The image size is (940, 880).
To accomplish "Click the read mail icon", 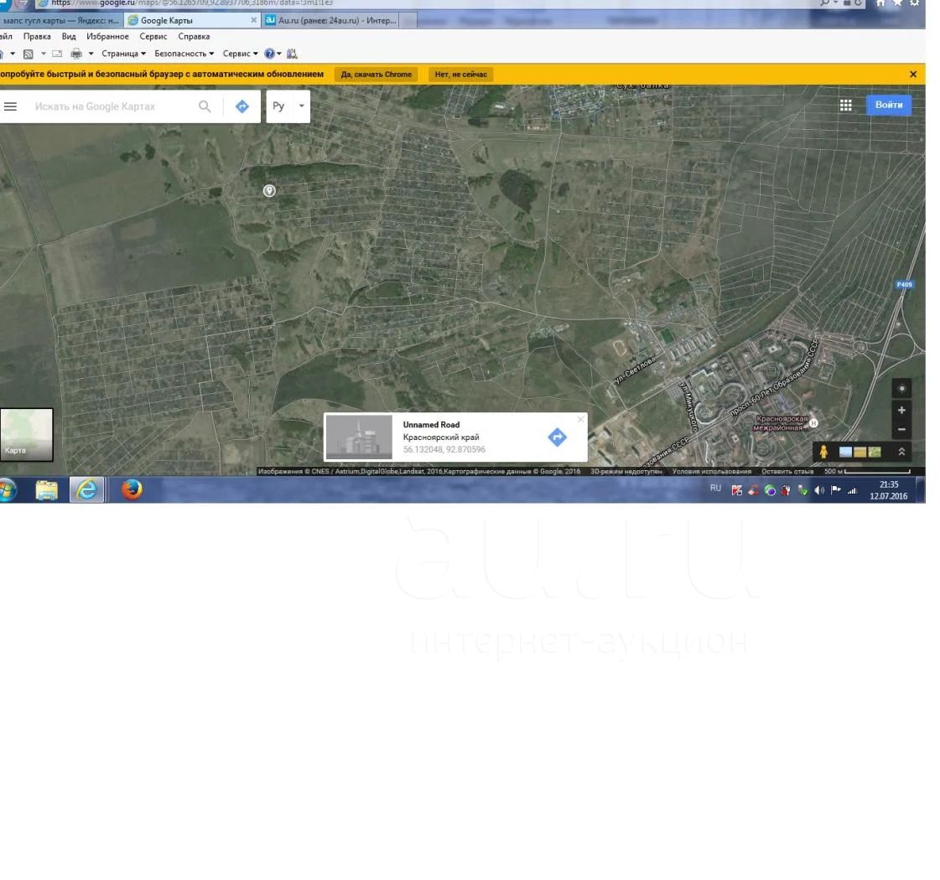I will (57, 54).
